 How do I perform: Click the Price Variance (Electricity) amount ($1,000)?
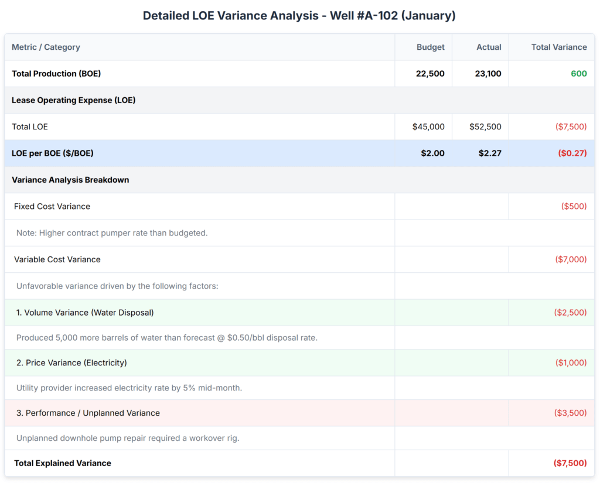coord(571,363)
